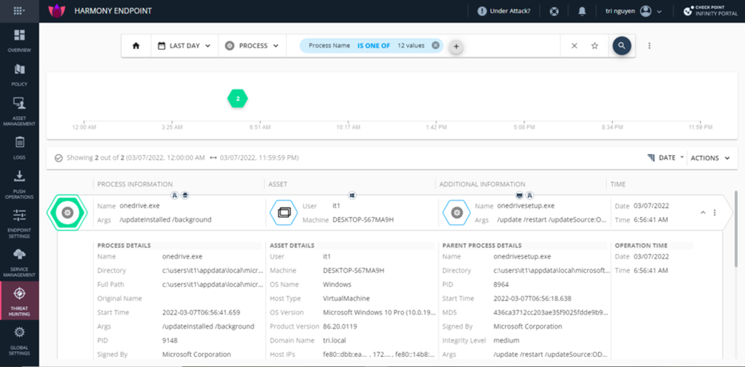Viewport: 745px width, 367px height.
Task: Open the Process type dropdown
Action: tap(252, 46)
